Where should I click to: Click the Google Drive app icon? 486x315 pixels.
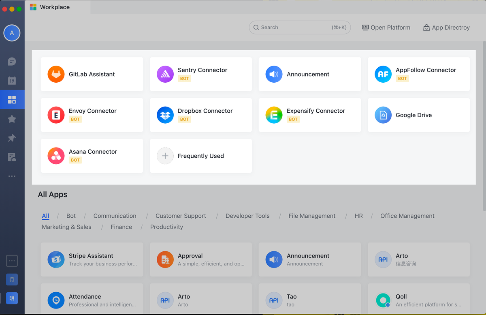click(383, 115)
